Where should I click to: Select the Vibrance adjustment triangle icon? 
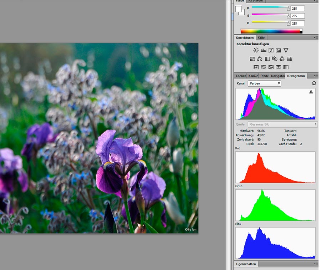coord(286,51)
